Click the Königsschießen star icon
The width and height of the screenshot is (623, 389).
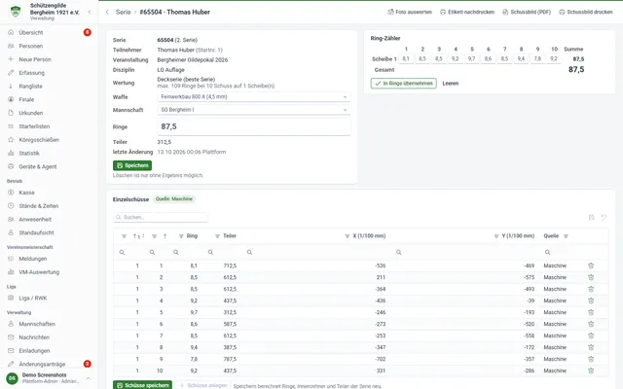point(11,140)
